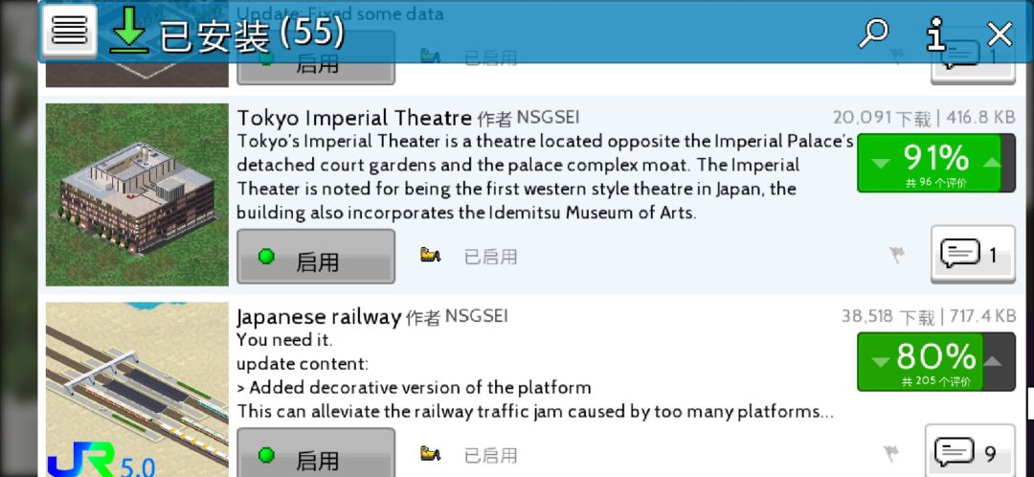Upvote Tokyo Imperial Theatre with up arrow
Screen dimensions: 1034x477
point(991,162)
